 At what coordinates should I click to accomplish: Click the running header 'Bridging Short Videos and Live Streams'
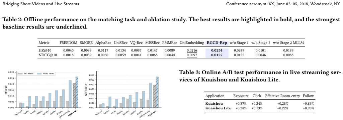tap(41, 4)
